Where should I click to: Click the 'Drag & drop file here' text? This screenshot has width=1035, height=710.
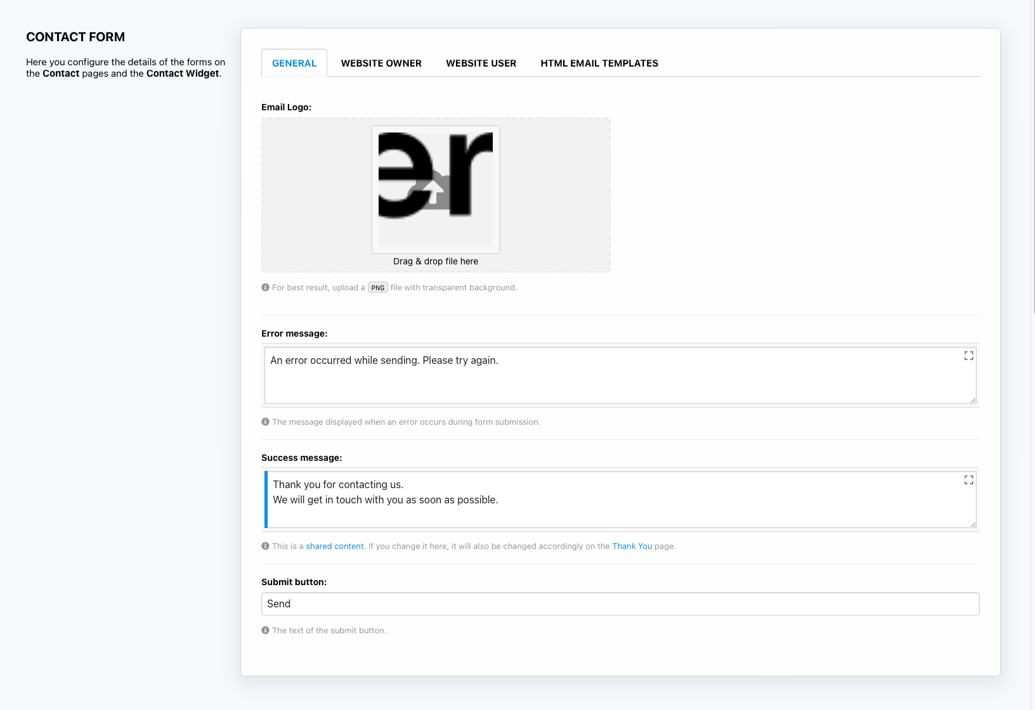(x=436, y=261)
